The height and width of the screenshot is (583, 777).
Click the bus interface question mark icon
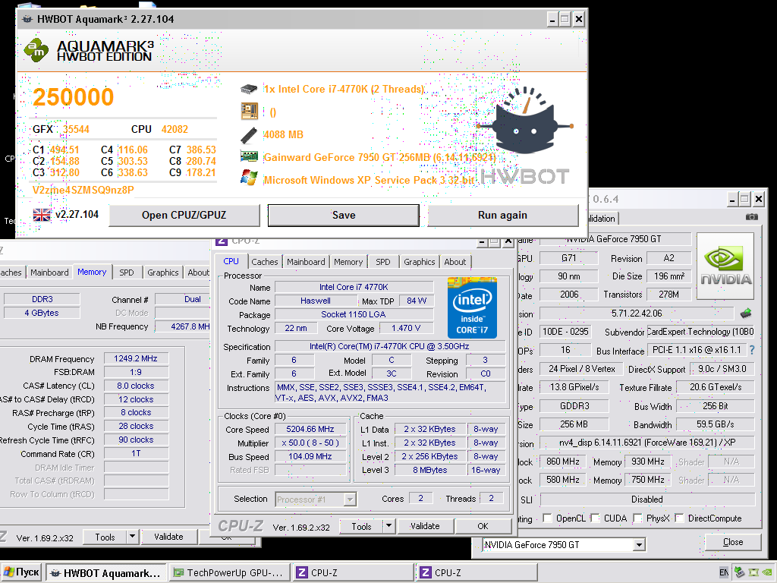[x=752, y=350]
